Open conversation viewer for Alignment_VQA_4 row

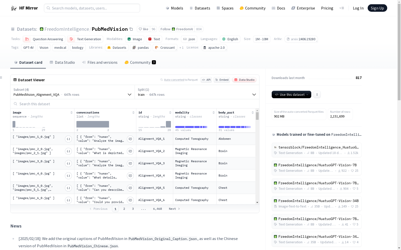tap(130, 176)
